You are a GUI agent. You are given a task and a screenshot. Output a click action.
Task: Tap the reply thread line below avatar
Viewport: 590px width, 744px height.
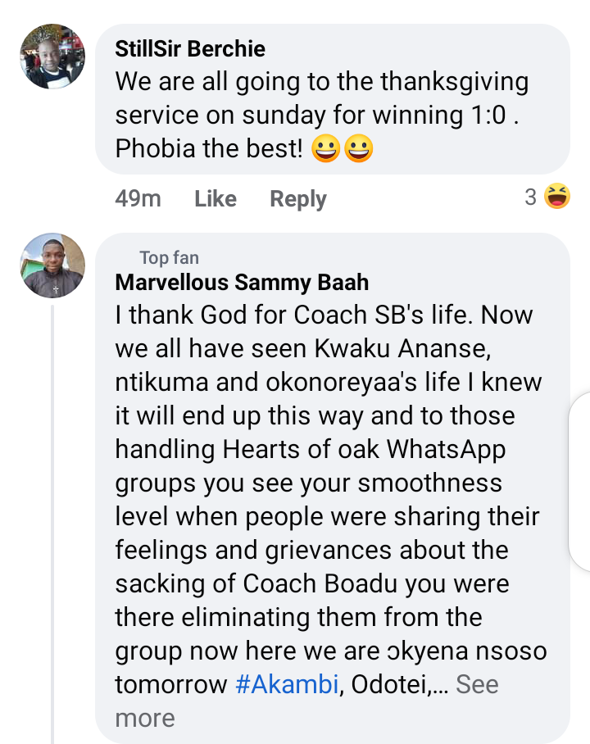pos(52,524)
